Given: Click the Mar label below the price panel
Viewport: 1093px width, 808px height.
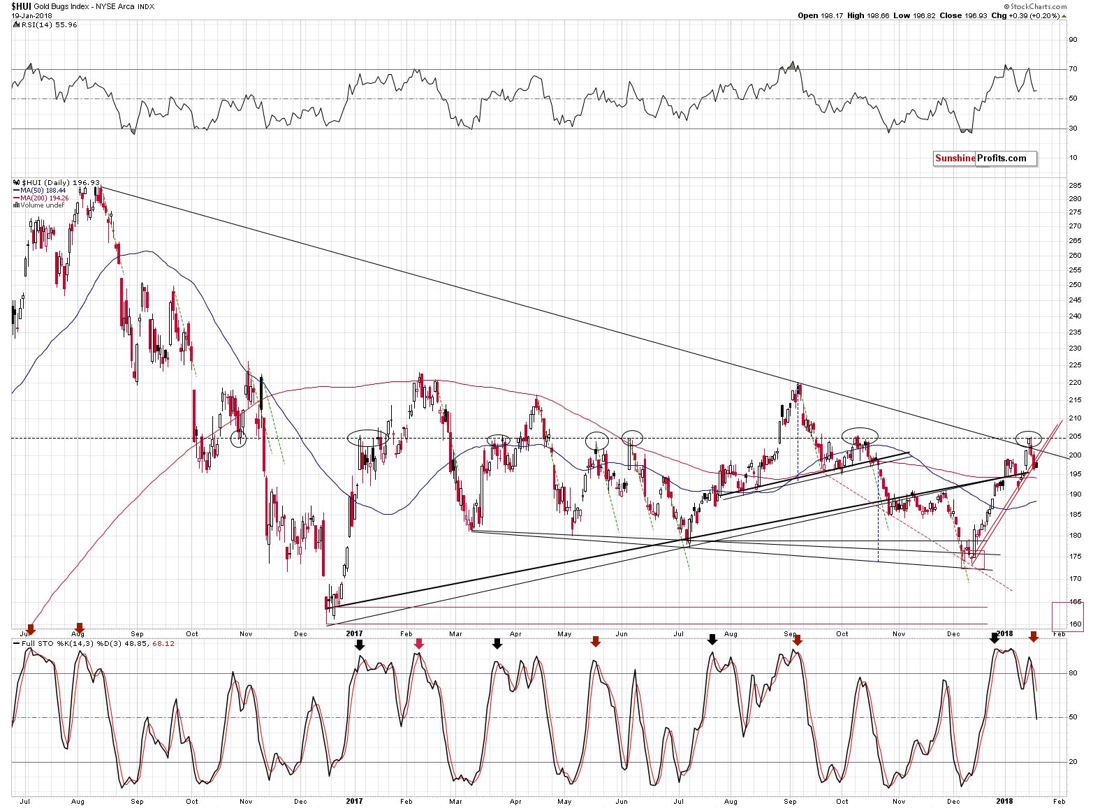Looking at the screenshot, I should (x=455, y=634).
